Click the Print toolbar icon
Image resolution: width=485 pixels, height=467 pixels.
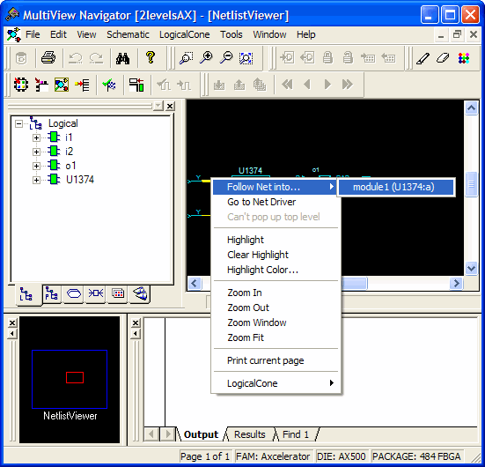tap(48, 57)
